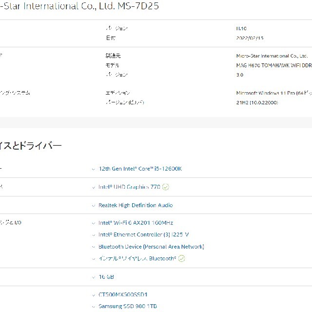
Task: Expand the Intel UHD Graphics 770 chevron
Action: coord(93,187)
